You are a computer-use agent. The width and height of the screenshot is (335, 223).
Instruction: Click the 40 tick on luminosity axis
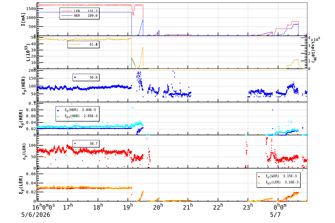pos(33,44)
